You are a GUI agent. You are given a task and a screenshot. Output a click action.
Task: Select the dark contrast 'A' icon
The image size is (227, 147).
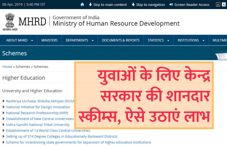tap(218, 5)
